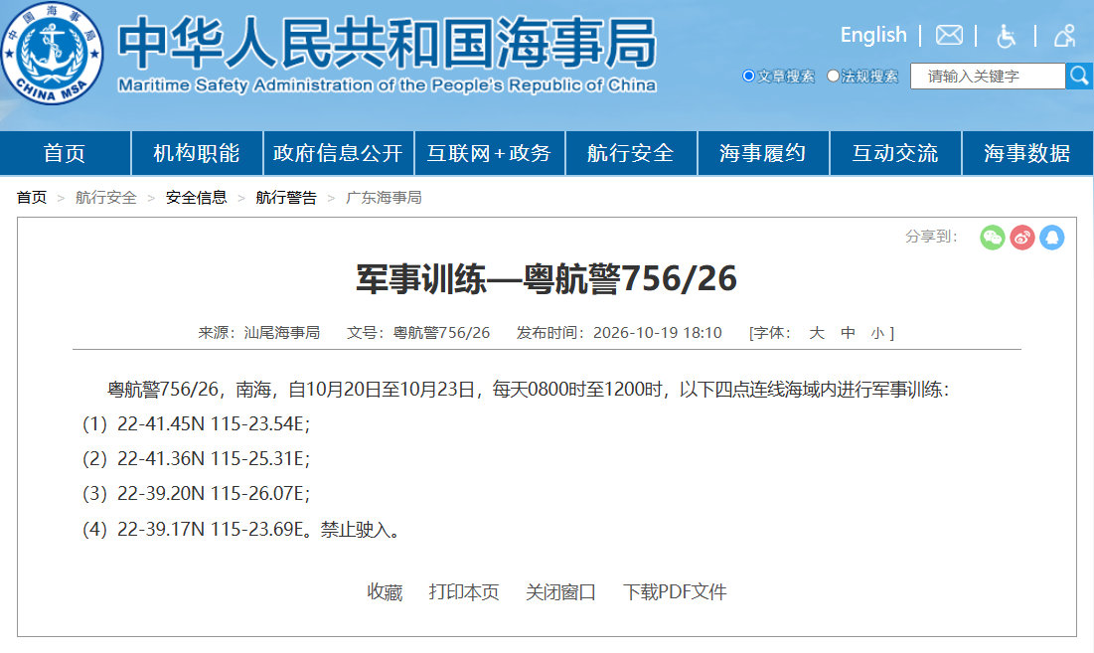1094x653 pixels.
Task: Open accessibility wheelchair icon
Action: (x=1006, y=36)
